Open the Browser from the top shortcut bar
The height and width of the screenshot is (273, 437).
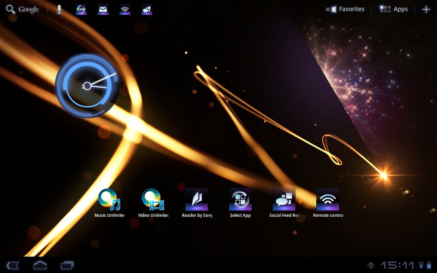(x=81, y=9)
